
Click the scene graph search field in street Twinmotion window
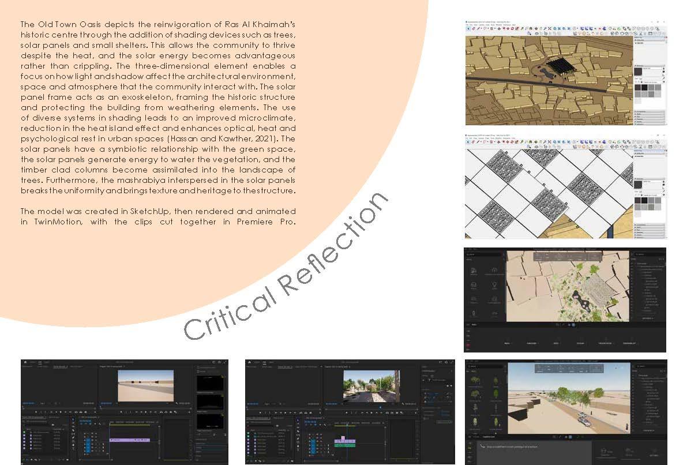650,366
